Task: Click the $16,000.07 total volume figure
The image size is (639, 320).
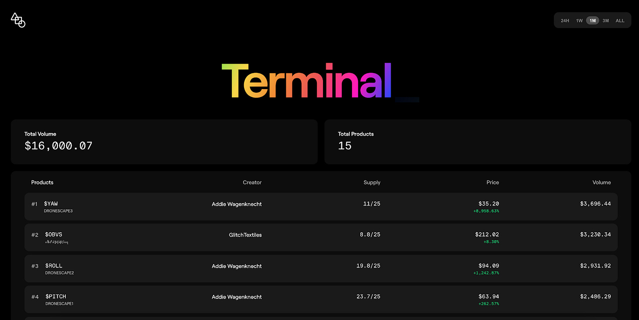Action: (x=58, y=146)
